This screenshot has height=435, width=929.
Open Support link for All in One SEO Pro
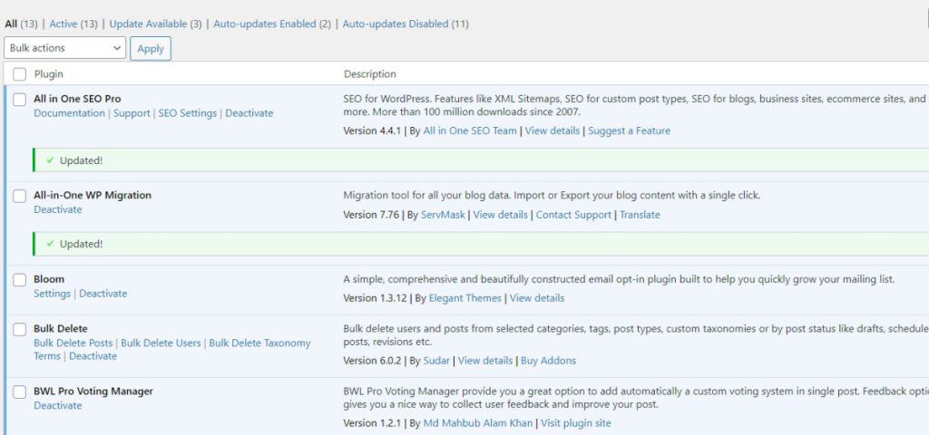coord(132,113)
